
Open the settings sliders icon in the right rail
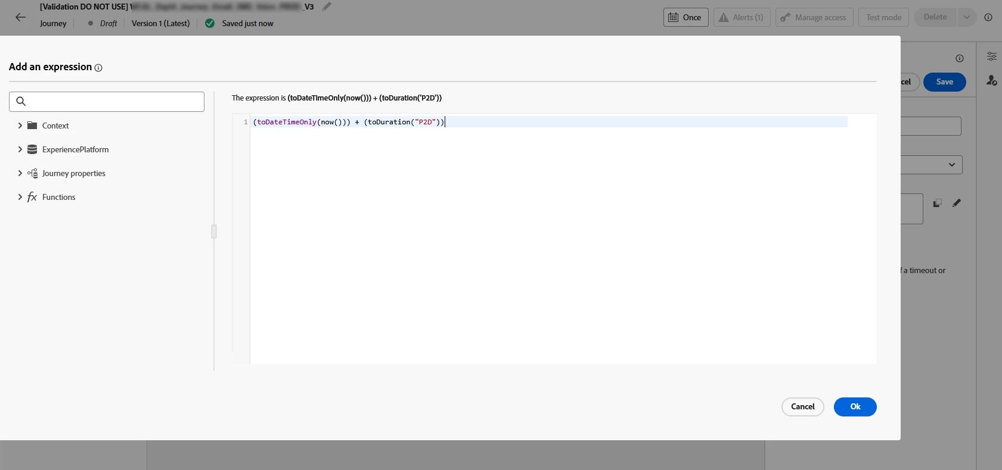click(x=992, y=56)
